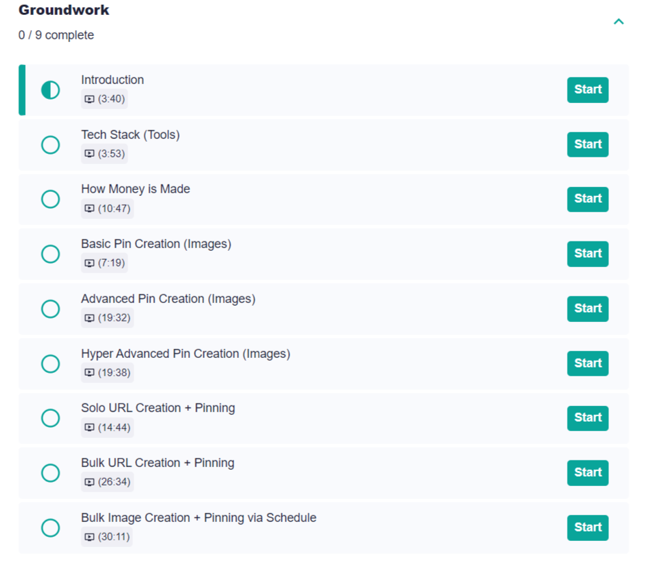The width and height of the screenshot is (649, 564).
Task: Collapse the Groundwork section with the chevron
Action: tap(618, 22)
